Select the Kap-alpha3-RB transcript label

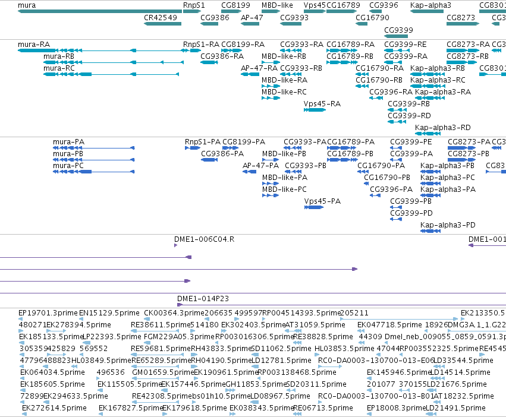pos(437,68)
